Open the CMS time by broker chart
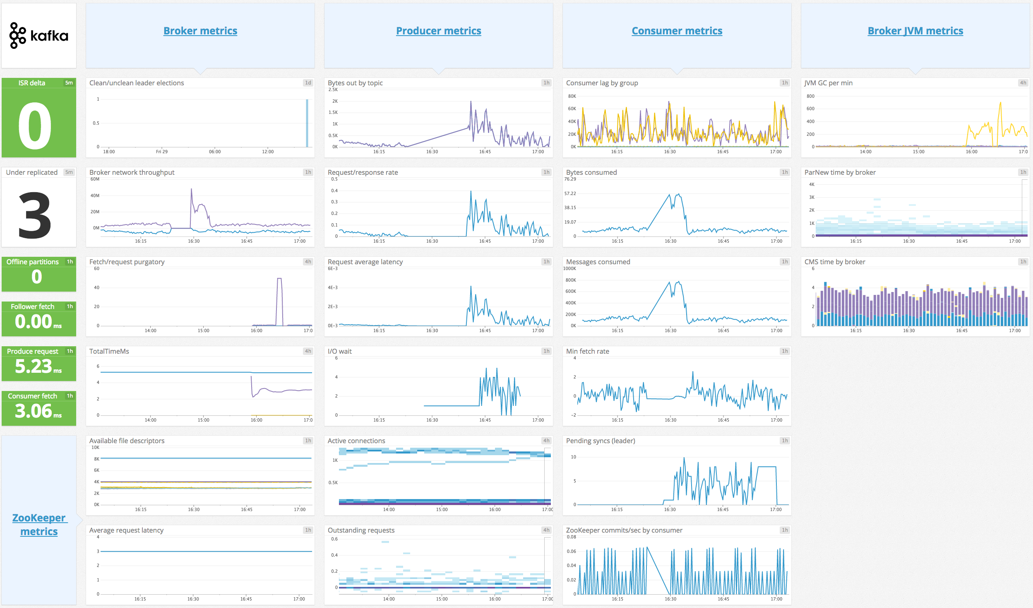 pos(915,298)
